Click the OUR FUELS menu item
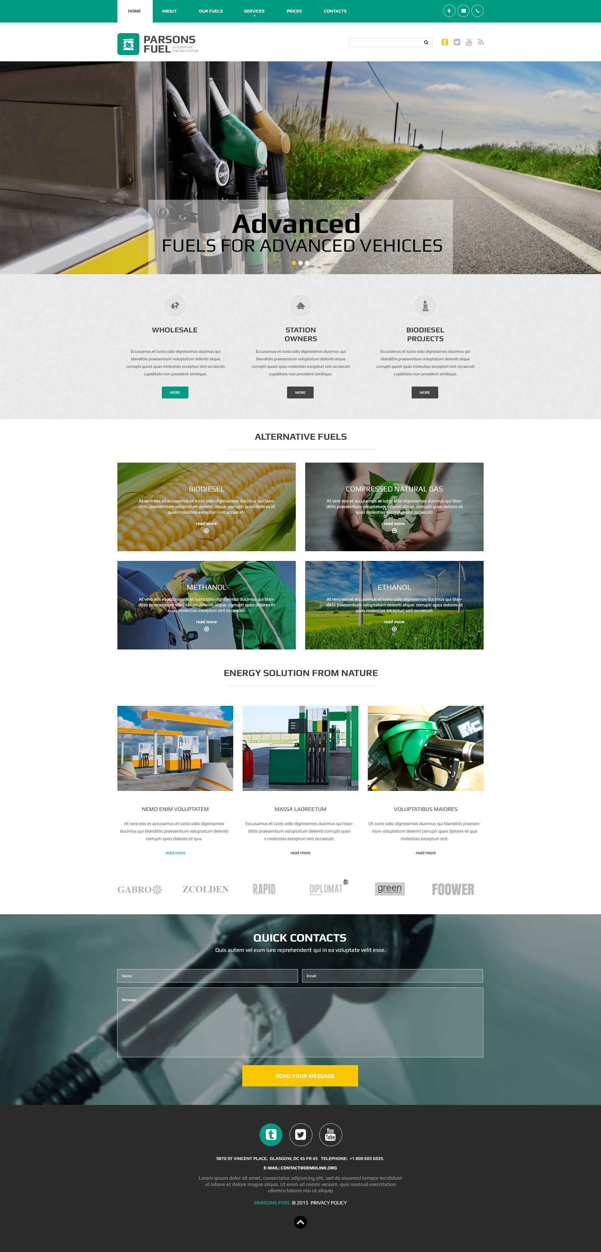 click(210, 10)
